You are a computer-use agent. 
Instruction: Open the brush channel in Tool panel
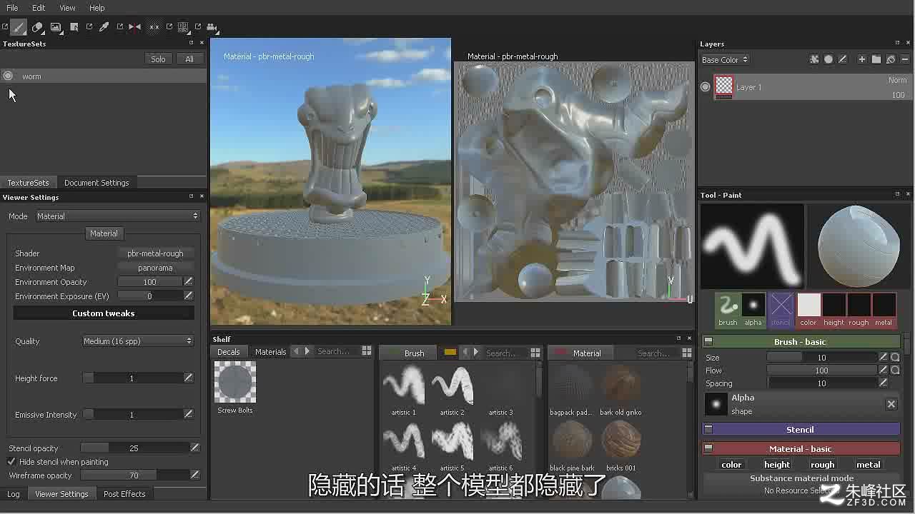click(728, 311)
